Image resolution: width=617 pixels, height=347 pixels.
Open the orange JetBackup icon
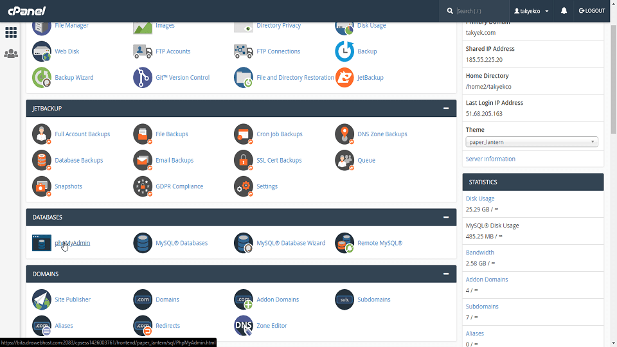coord(344,78)
